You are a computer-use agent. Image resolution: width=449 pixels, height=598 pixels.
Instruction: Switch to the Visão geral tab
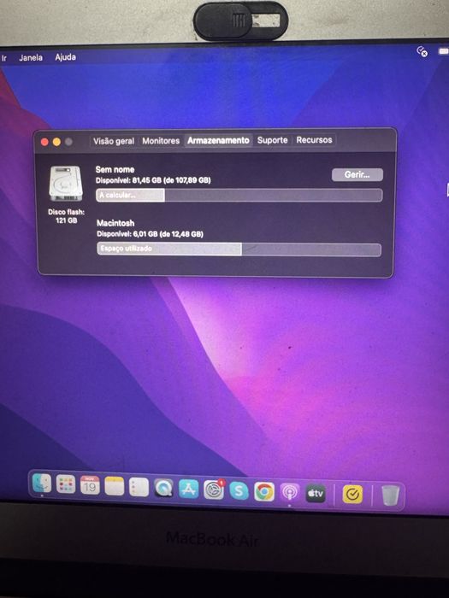114,141
